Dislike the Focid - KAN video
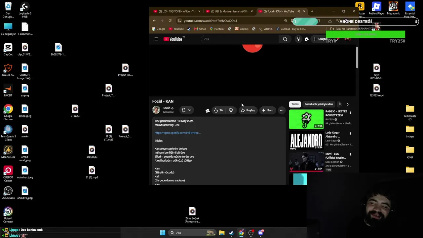Screen dimensions: 423x238 tap(231, 110)
